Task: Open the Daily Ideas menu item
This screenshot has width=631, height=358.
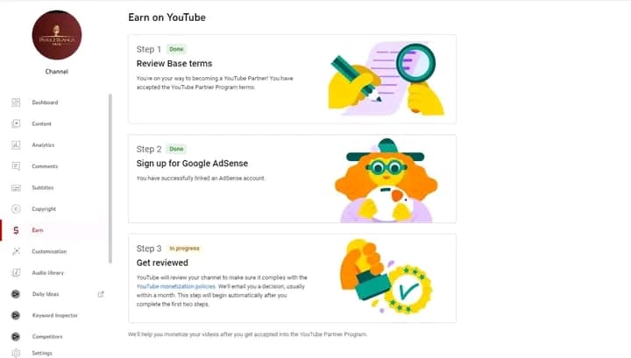Action: [46, 294]
